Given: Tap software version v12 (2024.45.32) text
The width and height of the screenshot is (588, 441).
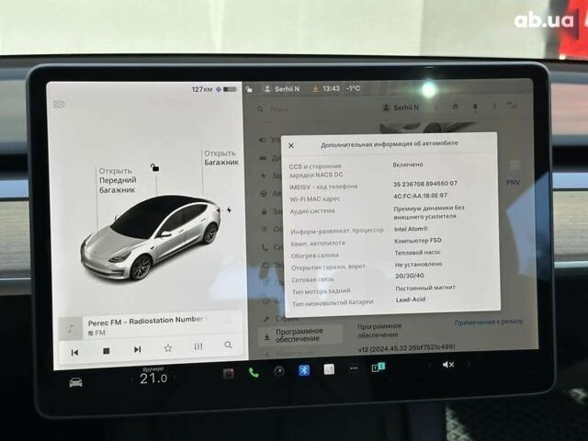Looking at the screenshot, I should (406, 348).
